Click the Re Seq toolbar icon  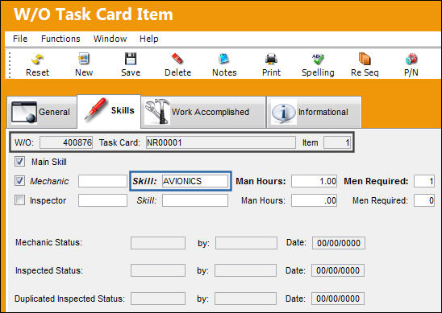coord(365,64)
